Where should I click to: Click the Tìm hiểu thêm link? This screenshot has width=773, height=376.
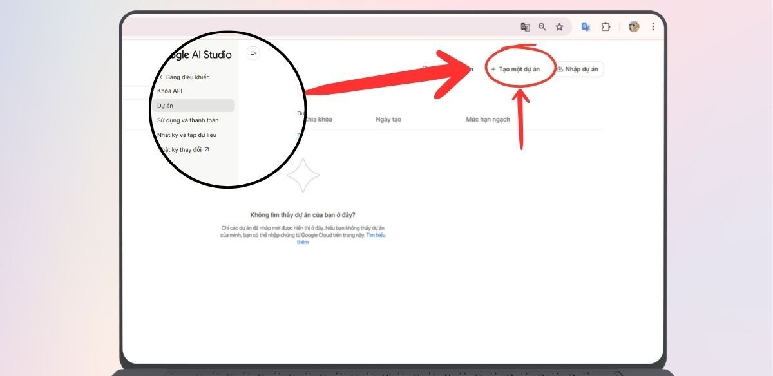376,235
